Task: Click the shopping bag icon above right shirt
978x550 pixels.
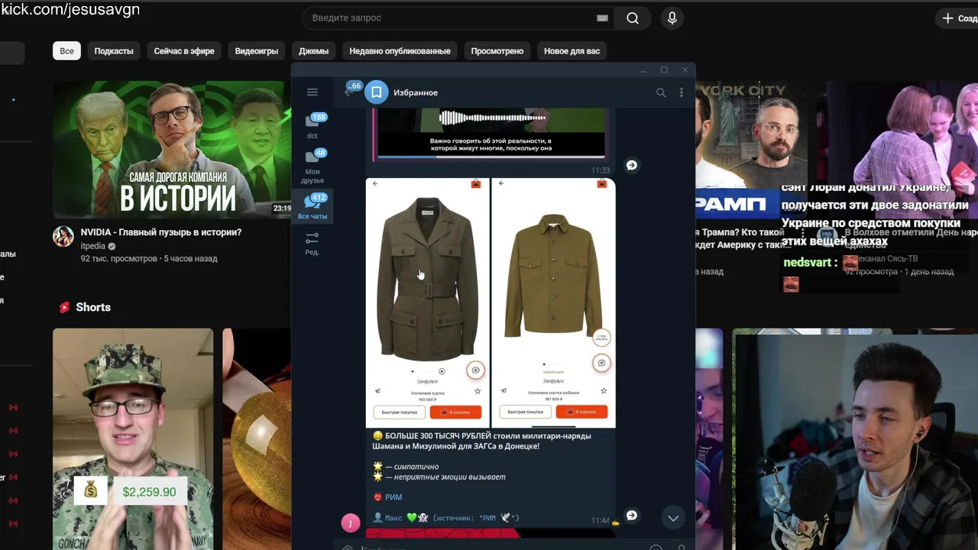Action: [602, 184]
